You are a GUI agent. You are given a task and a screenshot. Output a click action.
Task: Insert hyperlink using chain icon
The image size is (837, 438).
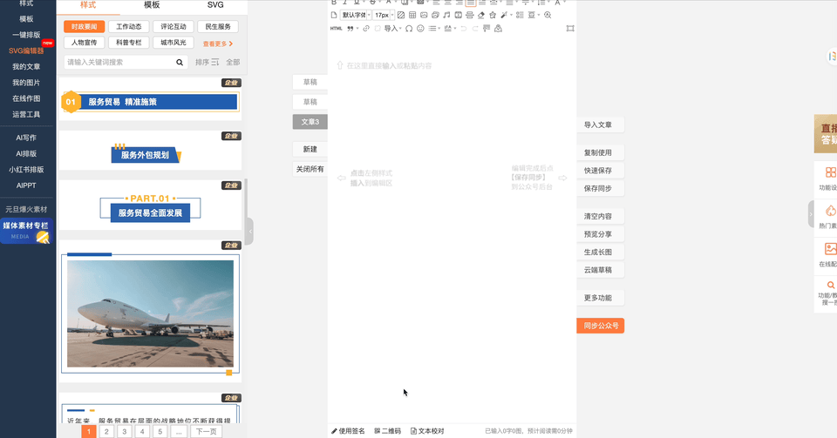[x=365, y=29]
